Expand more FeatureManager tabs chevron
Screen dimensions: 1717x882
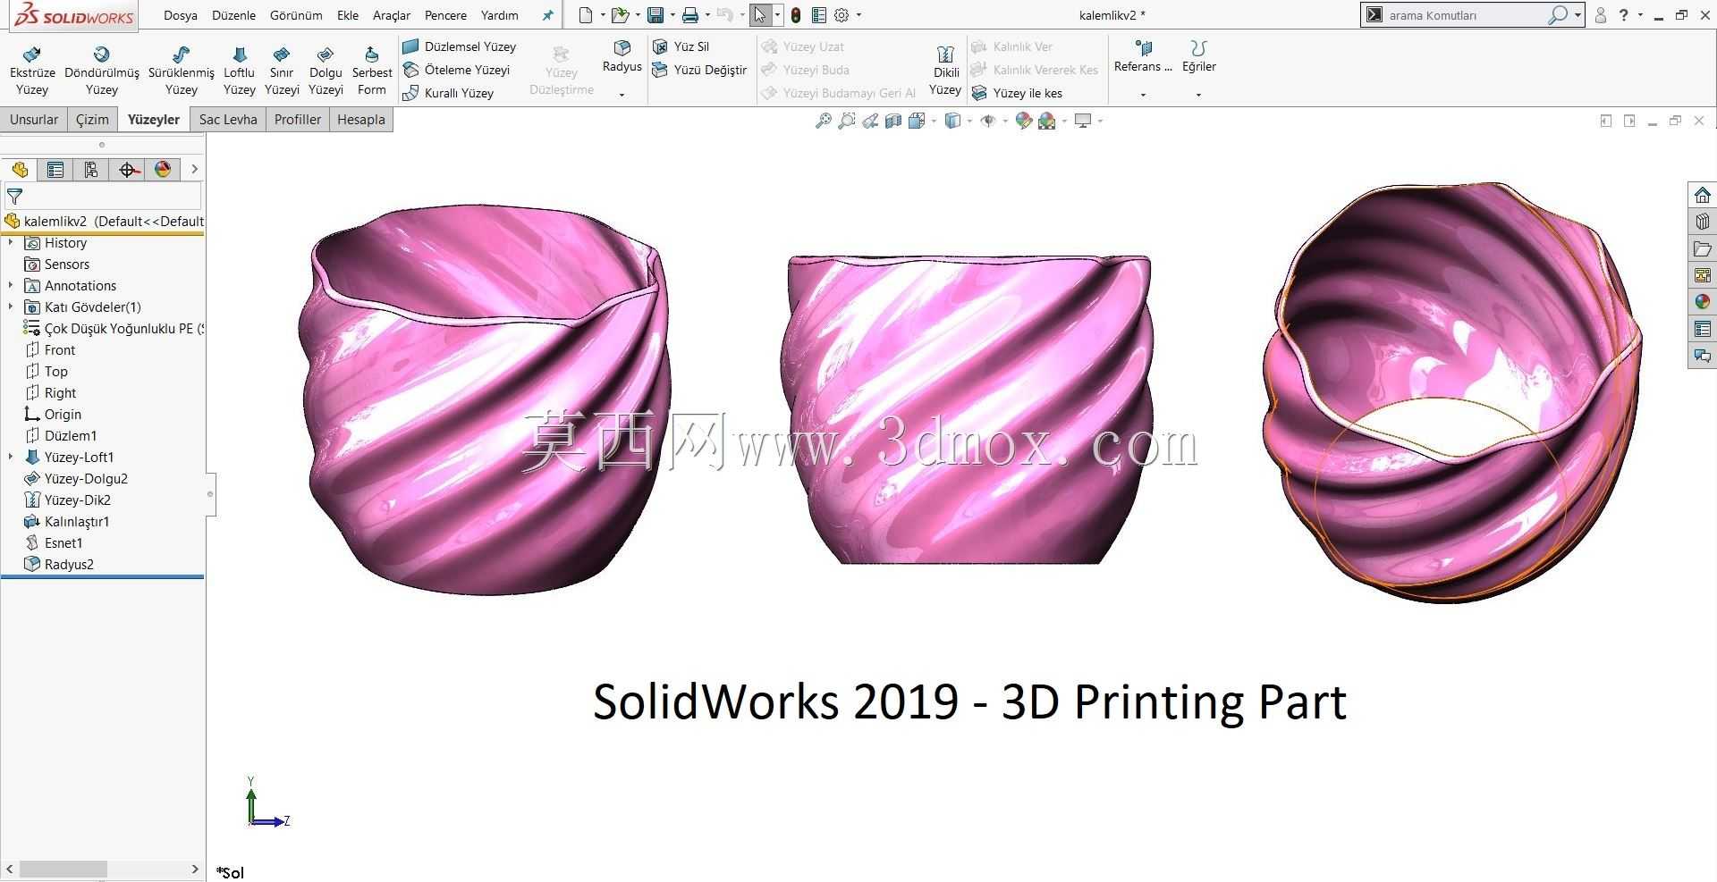pyautogui.click(x=194, y=170)
